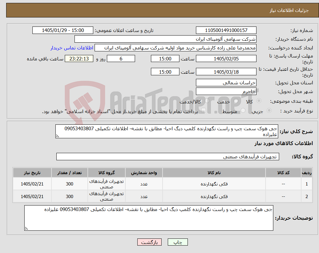Click the remaining days field showing 6
Viewport: 319px width, 253px height.
[121, 59]
